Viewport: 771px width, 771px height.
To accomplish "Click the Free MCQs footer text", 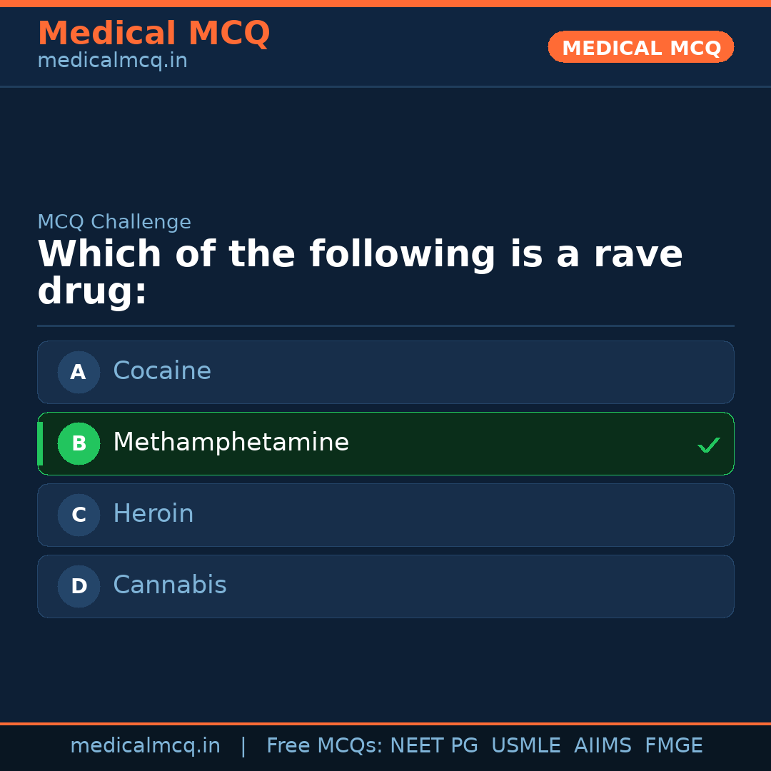I will (324, 746).
